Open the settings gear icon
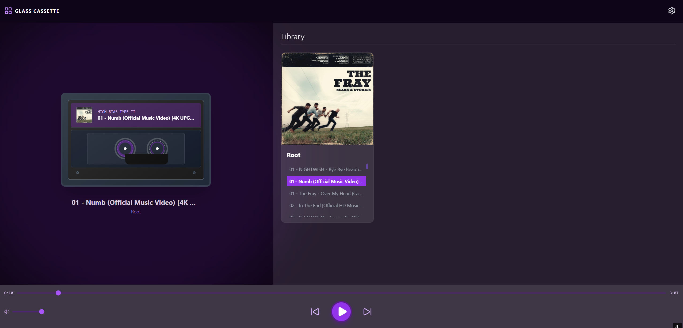The height and width of the screenshot is (328, 683). 671,11
